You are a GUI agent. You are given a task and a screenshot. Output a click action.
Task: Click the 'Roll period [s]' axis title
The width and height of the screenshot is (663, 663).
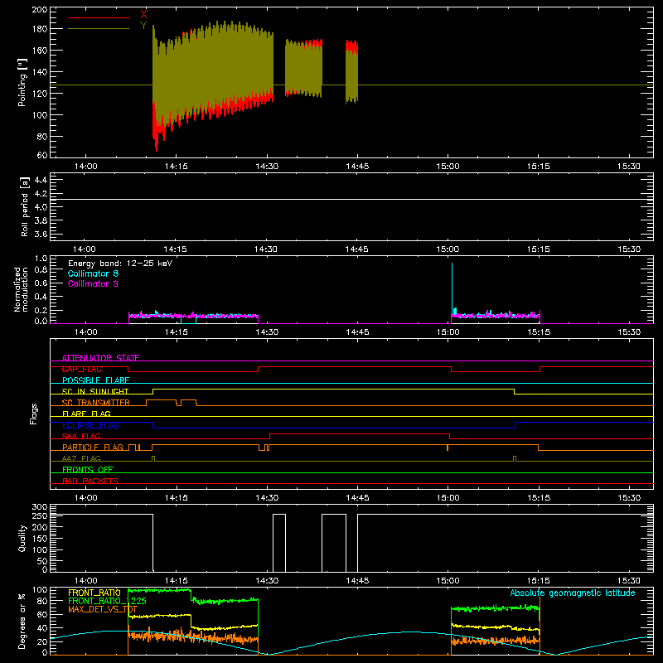(24, 206)
